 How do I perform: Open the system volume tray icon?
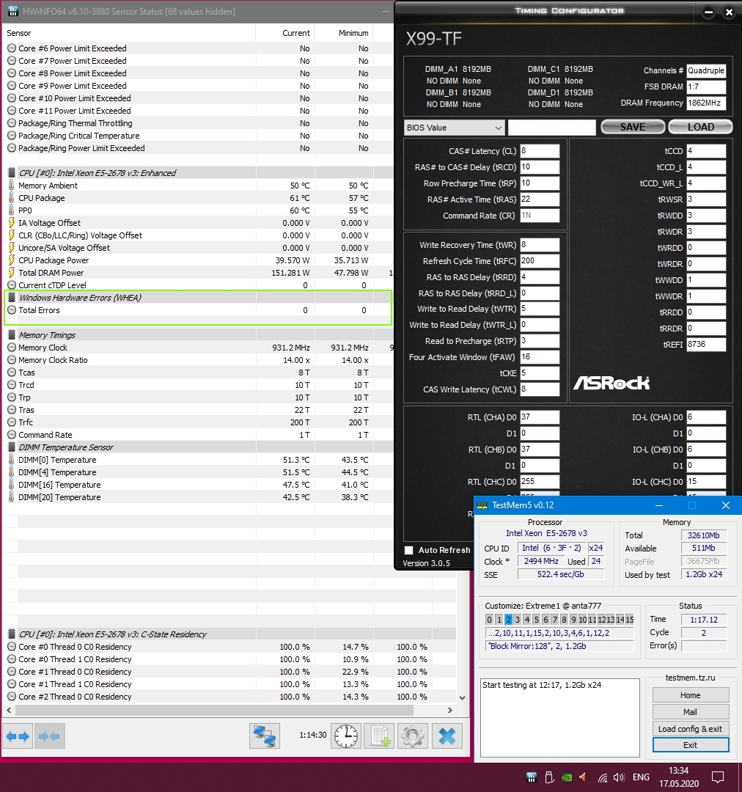619,777
